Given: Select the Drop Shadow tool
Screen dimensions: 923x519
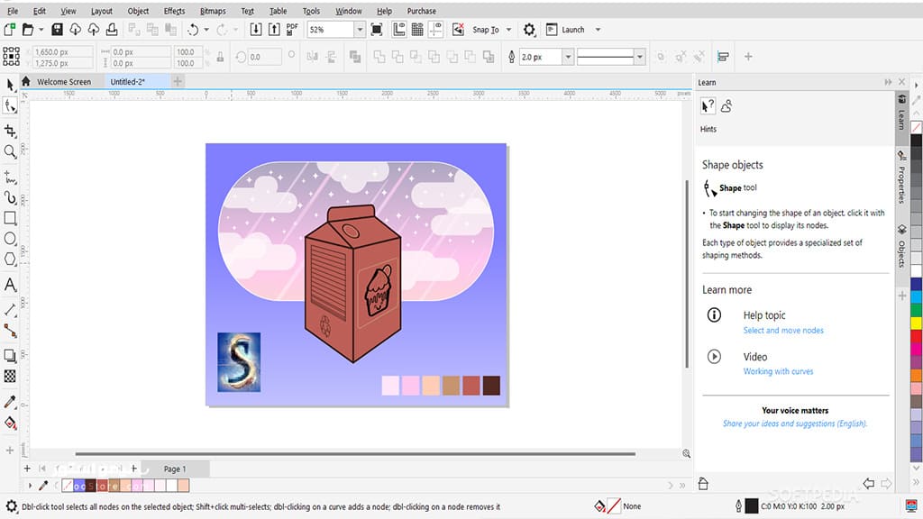Looking at the screenshot, I should [x=10, y=355].
